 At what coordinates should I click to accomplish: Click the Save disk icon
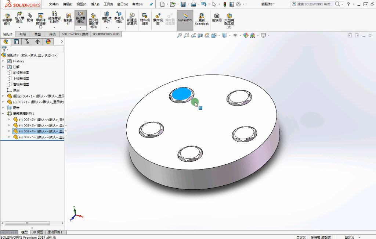[x=183, y=4]
